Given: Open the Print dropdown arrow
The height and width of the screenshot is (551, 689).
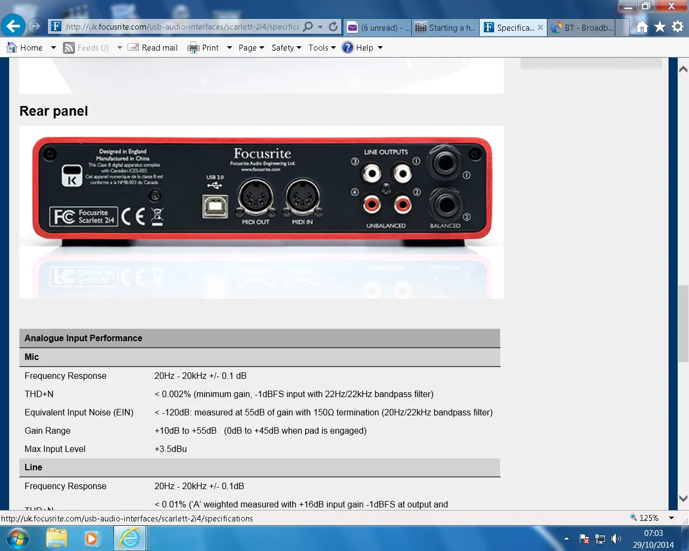Looking at the screenshot, I should click(229, 47).
